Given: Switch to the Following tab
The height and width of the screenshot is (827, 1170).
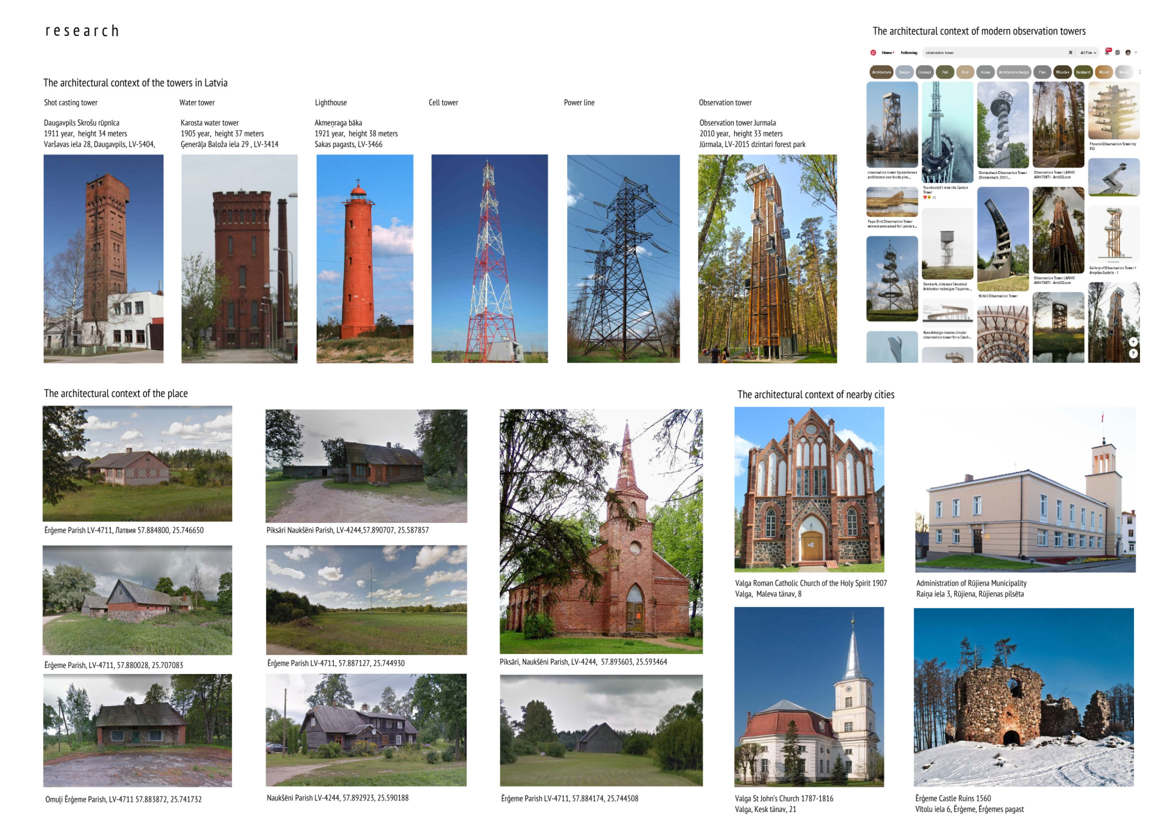Looking at the screenshot, I should [908, 52].
